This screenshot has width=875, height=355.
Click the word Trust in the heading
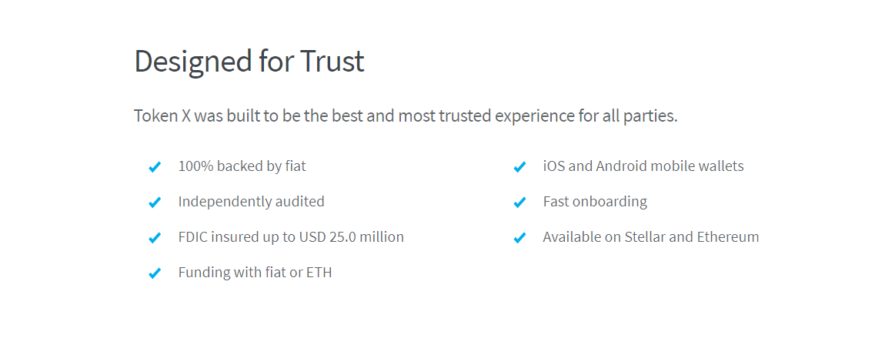(x=332, y=62)
